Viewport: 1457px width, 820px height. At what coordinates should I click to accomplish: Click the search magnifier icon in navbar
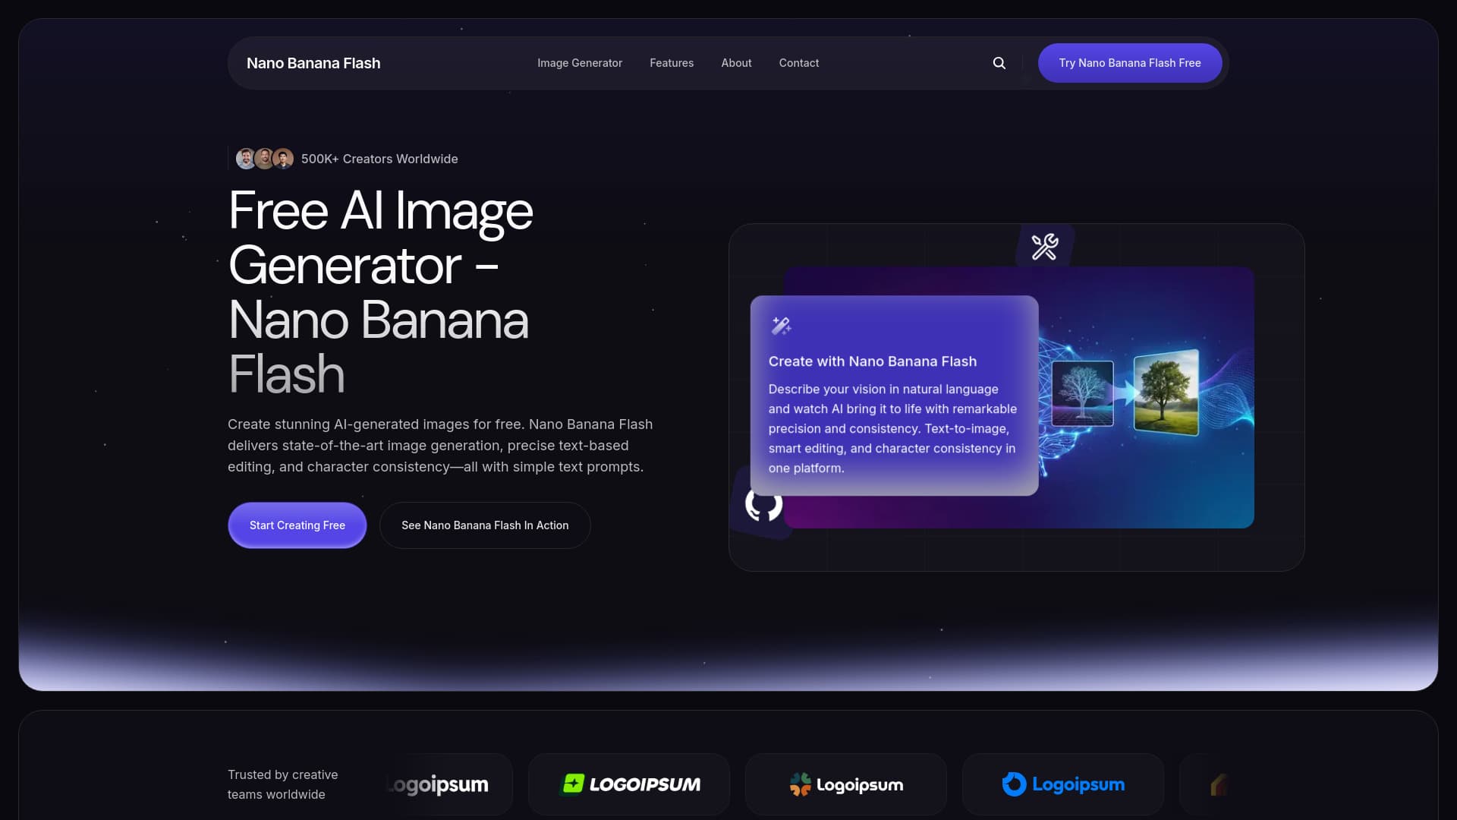point(999,63)
